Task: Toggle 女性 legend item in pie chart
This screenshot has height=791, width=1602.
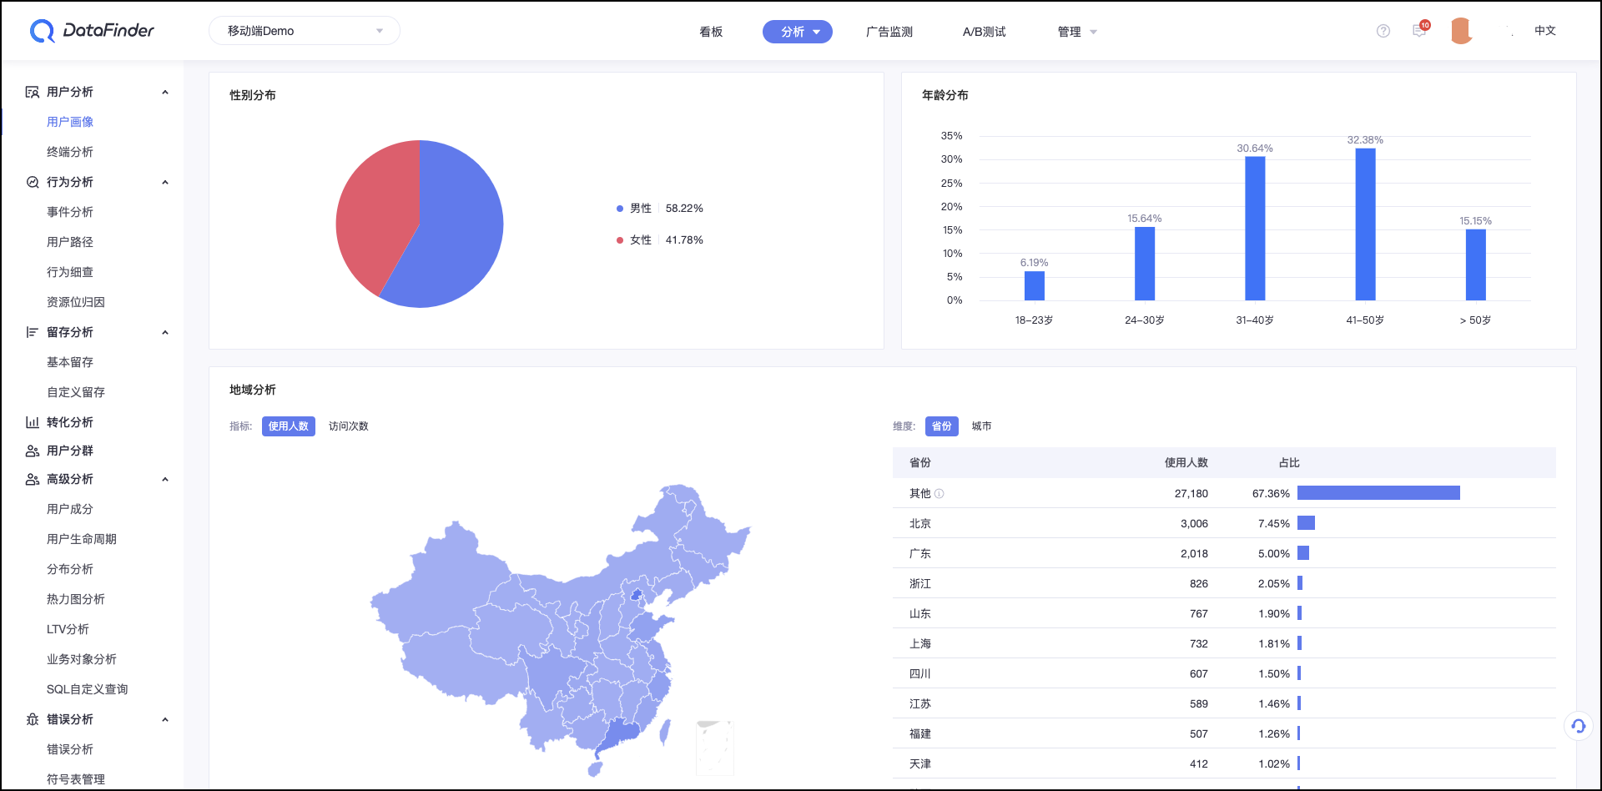Action: point(660,240)
